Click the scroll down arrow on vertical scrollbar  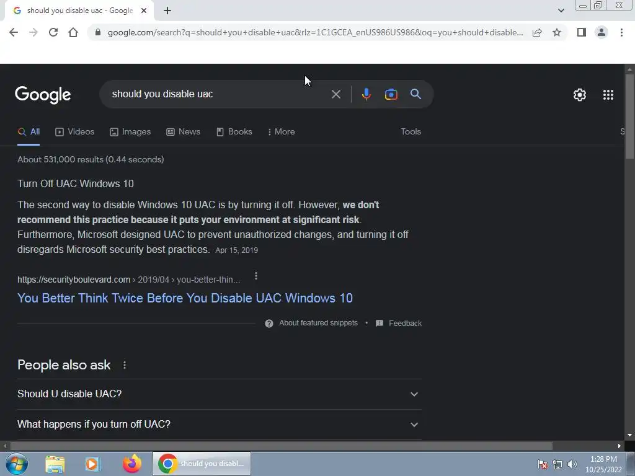point(629,435)
